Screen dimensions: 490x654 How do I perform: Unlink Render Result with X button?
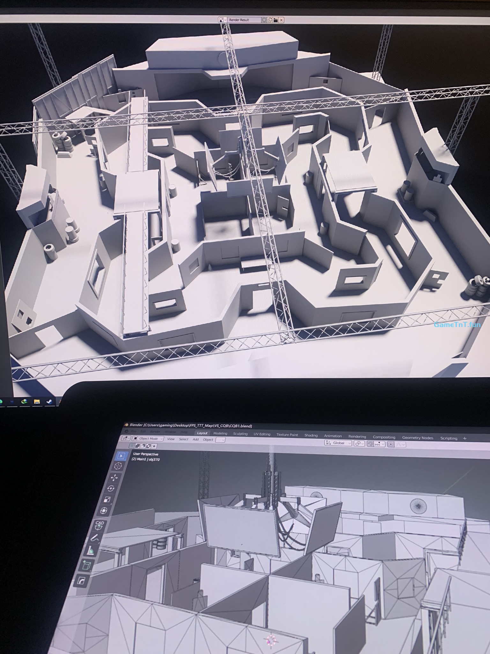(x=281, y=20)
